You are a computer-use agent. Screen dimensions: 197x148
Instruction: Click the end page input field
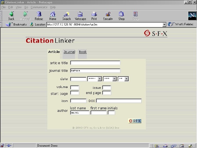point(107,93)
